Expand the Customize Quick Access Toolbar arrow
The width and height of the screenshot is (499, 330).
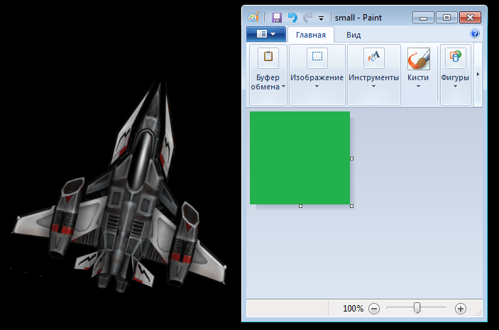tap(321, 18)
